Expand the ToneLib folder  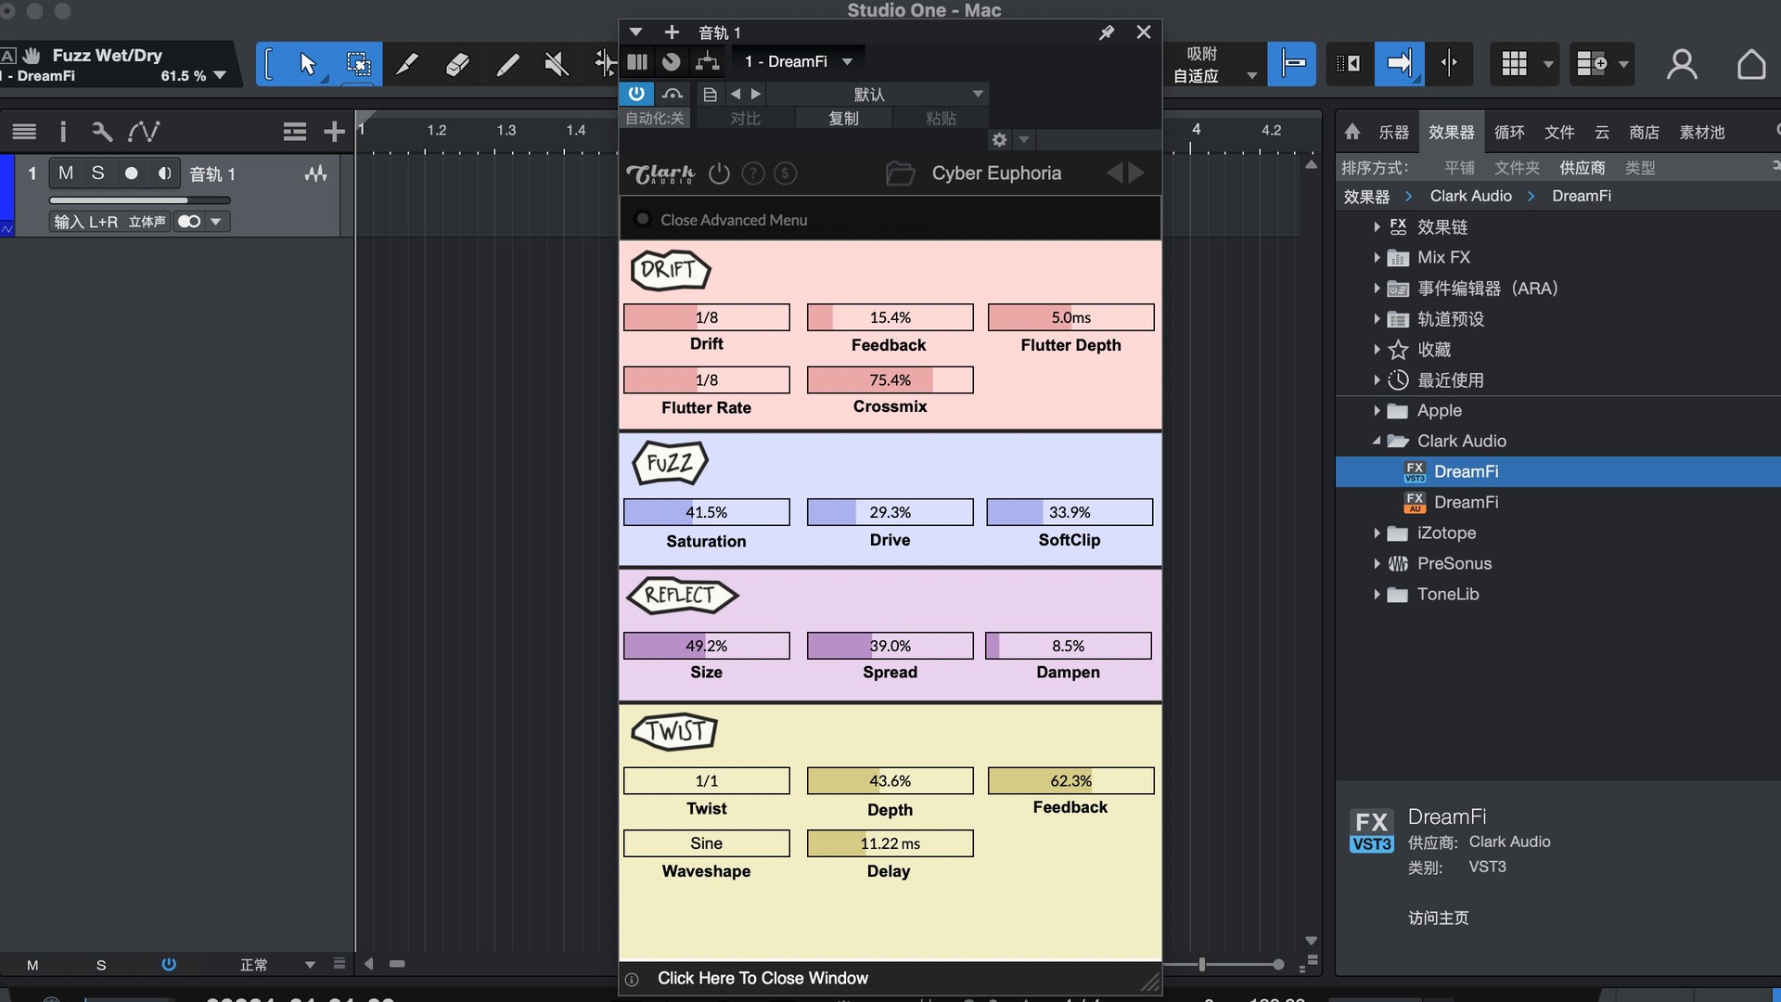click(1377, 595)
